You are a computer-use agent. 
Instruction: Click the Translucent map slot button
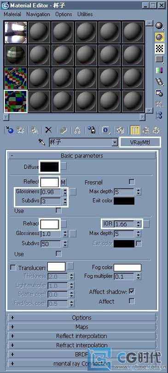tap(70, 266)
